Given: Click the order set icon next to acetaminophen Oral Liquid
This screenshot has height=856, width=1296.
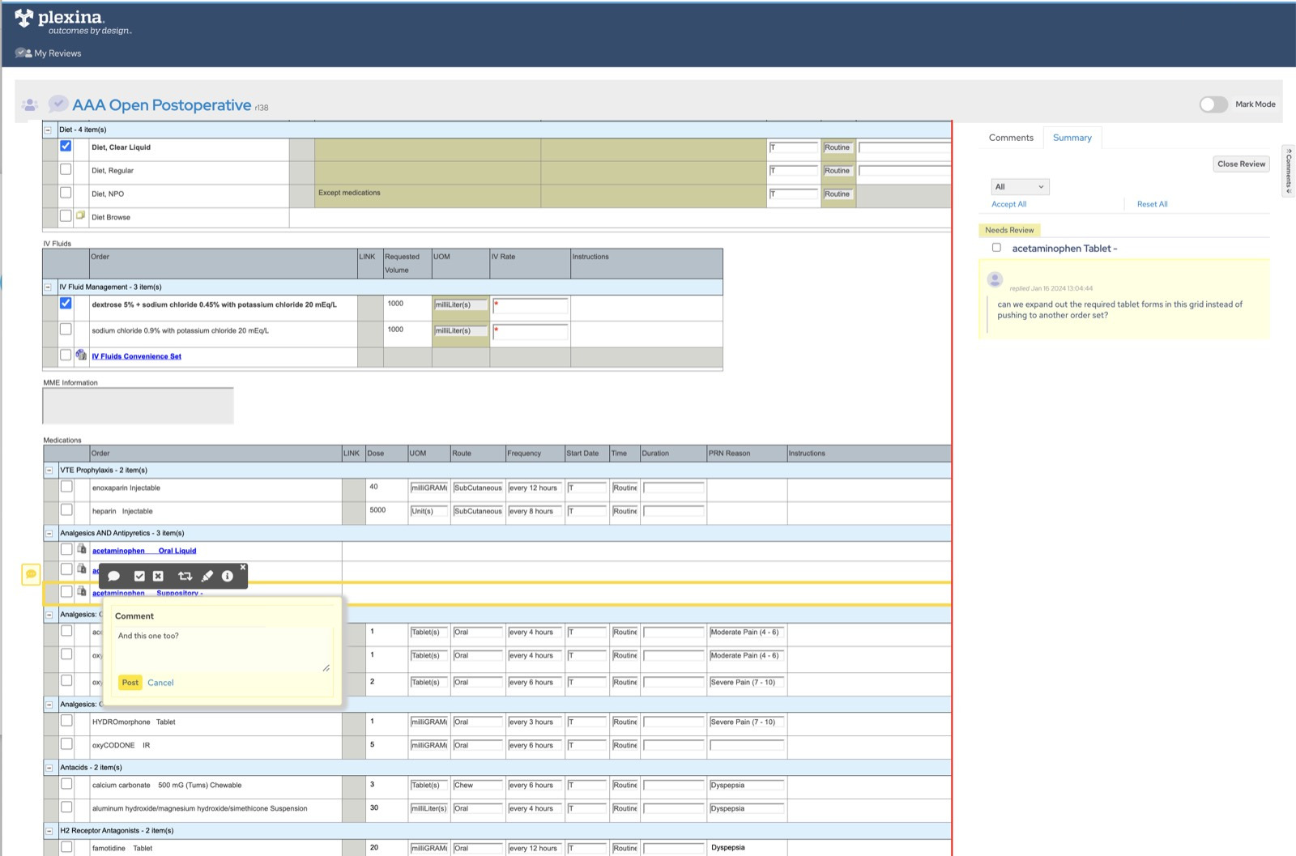Looking at the screenshot, I should [x=82, y=549].
